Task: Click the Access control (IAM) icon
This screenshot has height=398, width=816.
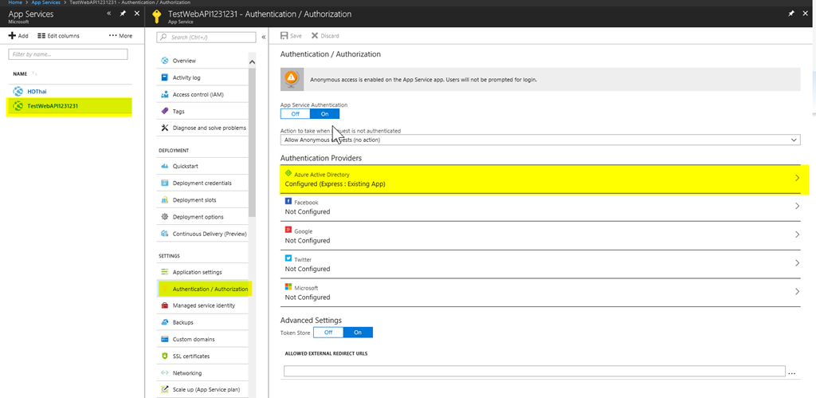Action: tap(165, 95)
